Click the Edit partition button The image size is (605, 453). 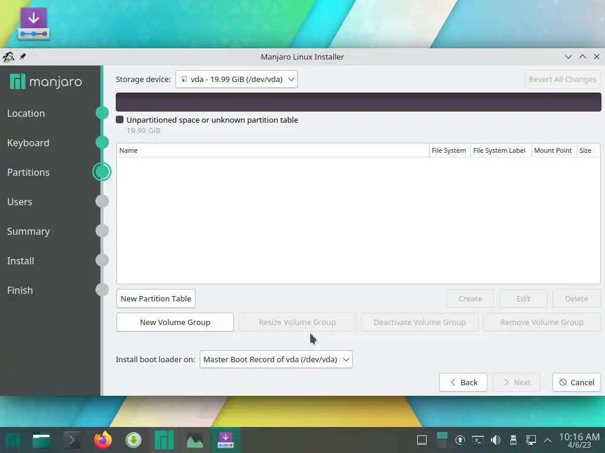click(x=523, y=298)
